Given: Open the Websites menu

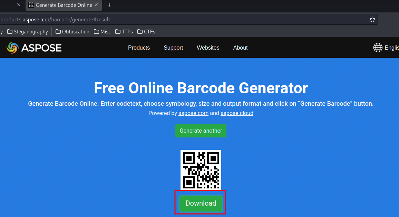Looking at the screenshot, I should (x=208, y=48).
